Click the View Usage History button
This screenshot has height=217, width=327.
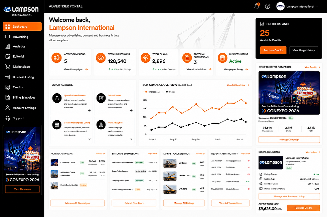click(x=303, y=50)
